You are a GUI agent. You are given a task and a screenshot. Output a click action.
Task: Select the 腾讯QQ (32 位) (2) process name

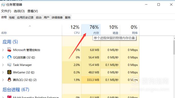click(x=25, y=80)
